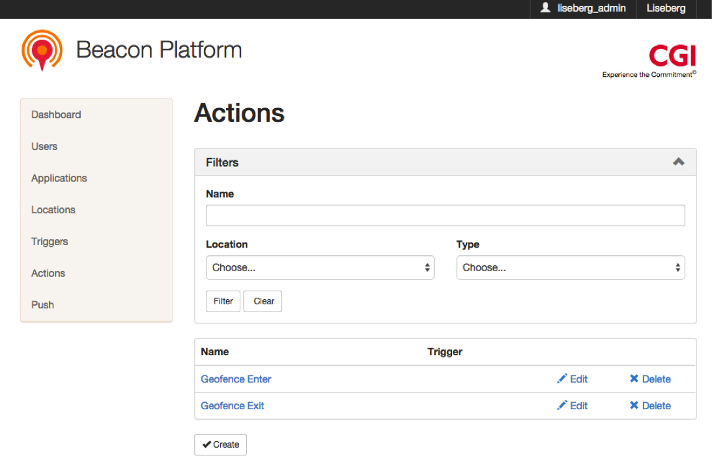Edit the Geofence Exit action
Image resolution: width=712 pixels, height=464 pixels.
[572, 406]
